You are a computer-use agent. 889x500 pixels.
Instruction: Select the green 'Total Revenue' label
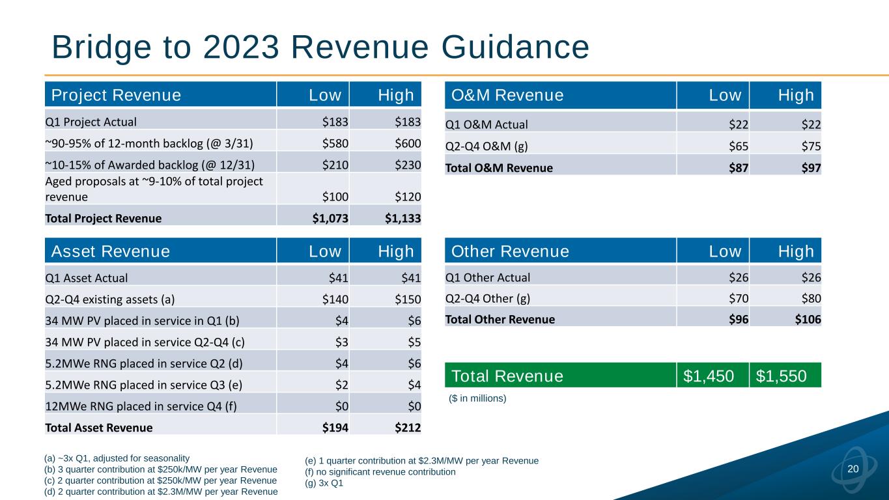[x=507, y=376]
